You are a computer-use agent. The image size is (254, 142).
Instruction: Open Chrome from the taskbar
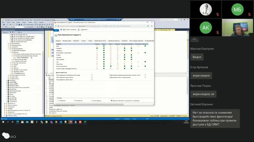pyautogui.click(x=56, y=122)
